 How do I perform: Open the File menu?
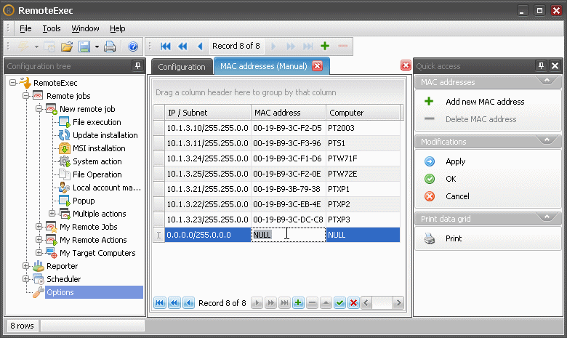point(25,28)
